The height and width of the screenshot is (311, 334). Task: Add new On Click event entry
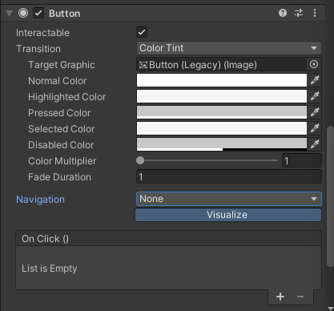(280, 297)
